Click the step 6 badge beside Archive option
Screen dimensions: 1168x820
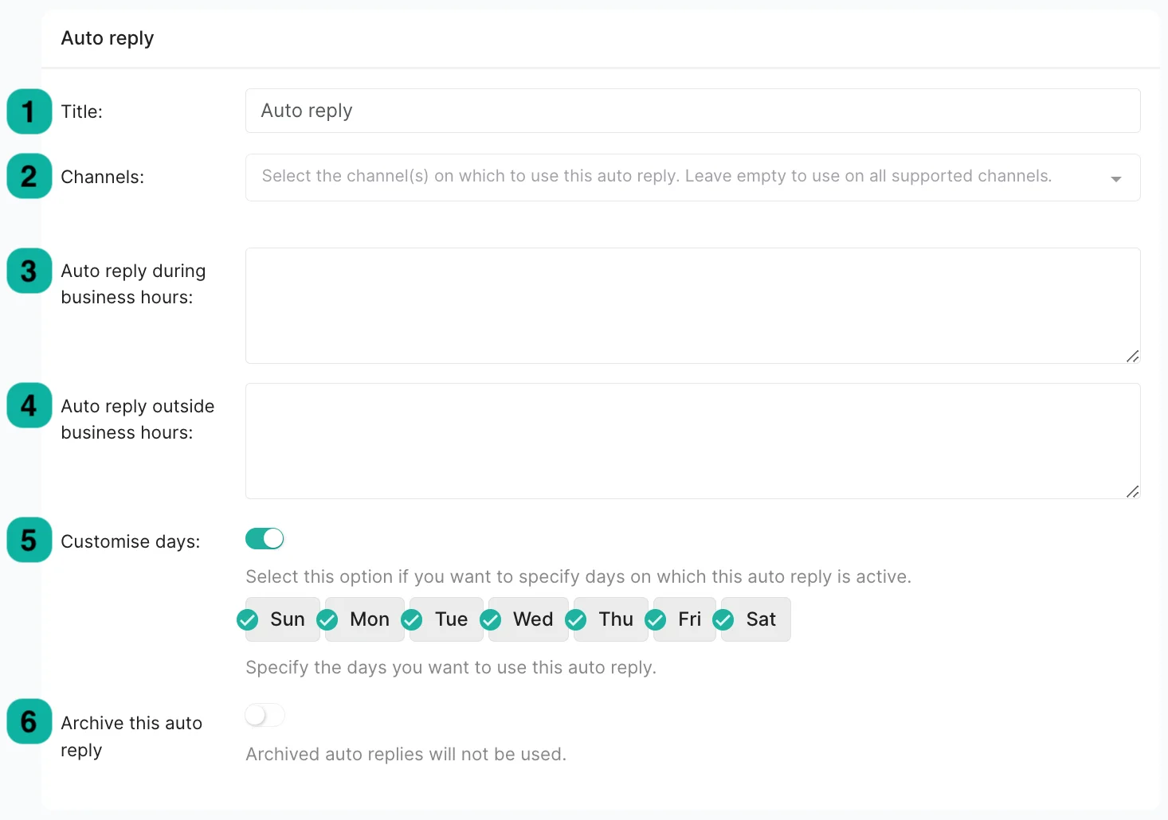[x=29, y=722]
